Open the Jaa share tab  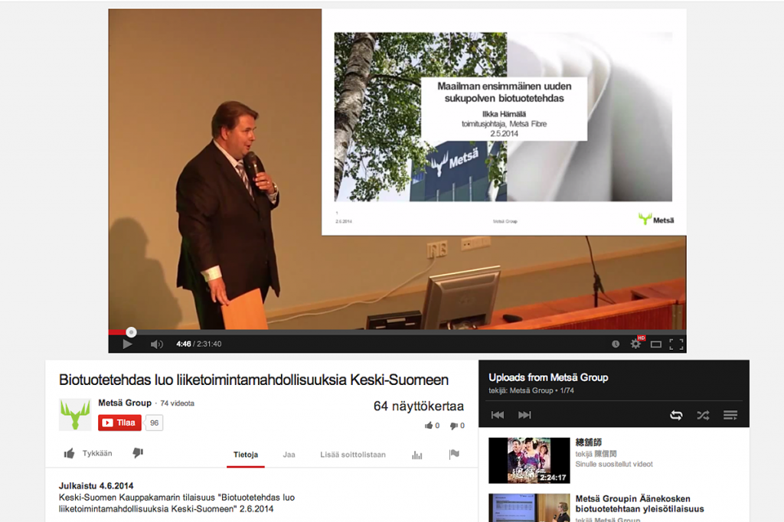pos(289,455)
